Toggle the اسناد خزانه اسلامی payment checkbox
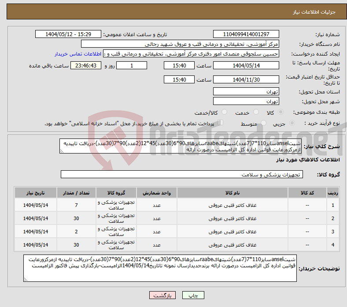This screenshot has width=347, height=307. (x=221, y=123)
